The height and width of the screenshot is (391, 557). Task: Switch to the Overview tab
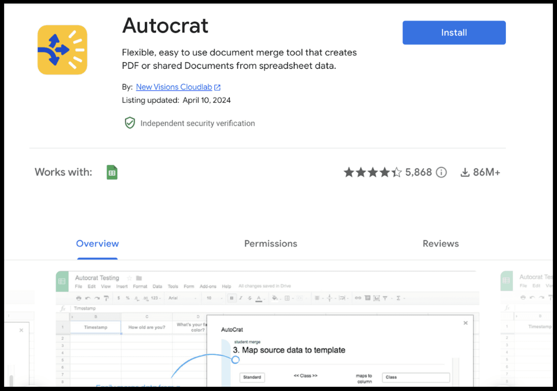click(97, 244)
